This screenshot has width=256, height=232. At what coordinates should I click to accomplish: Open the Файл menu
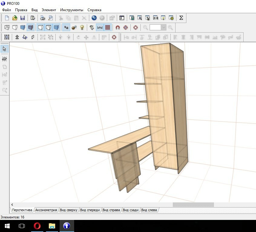pyautogui.click(x=6, y=10)
